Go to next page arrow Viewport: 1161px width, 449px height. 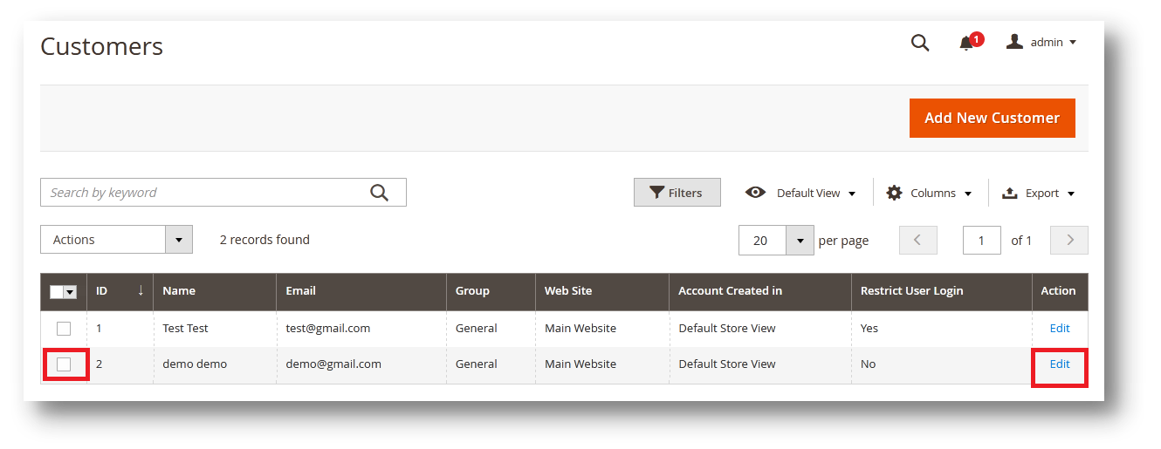click(1069, 240)
